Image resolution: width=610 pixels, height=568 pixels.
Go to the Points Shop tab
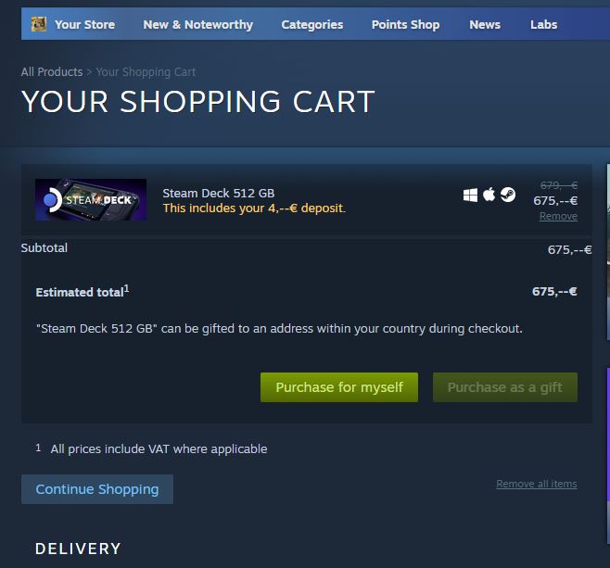(x=405, y=24)
